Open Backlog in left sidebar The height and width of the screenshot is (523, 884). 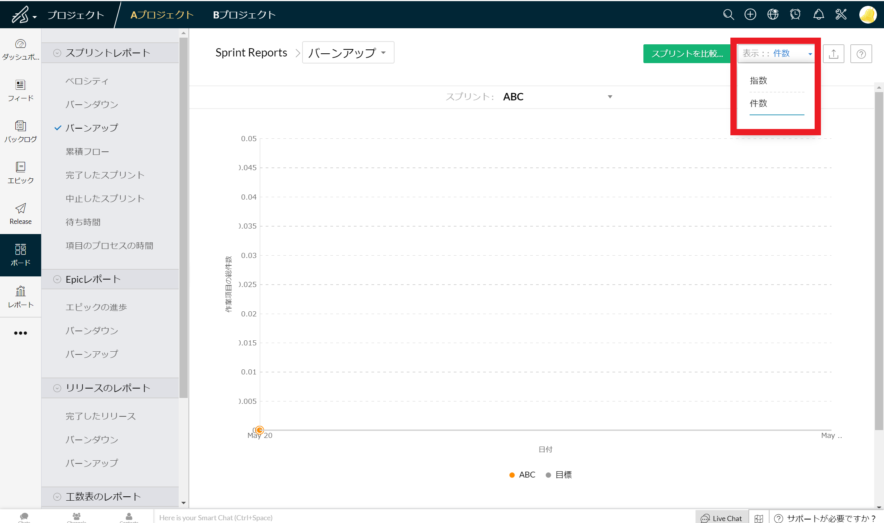20,131
